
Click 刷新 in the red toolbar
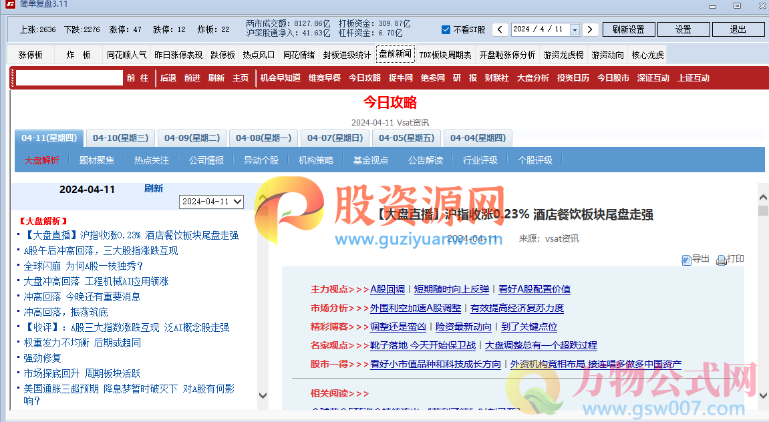click(216, 78)
